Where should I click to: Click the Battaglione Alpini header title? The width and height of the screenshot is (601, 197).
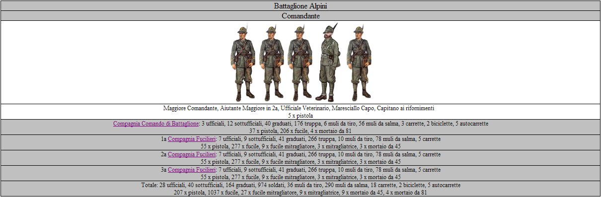(x=300, y=6)
